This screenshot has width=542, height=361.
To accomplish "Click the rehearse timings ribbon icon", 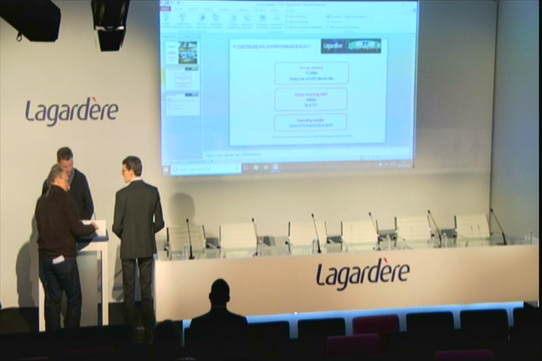I will point(263,21).
